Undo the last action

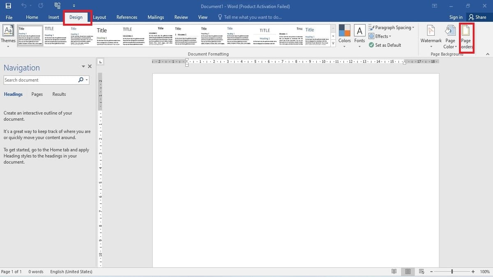click(x=24, y=6)
